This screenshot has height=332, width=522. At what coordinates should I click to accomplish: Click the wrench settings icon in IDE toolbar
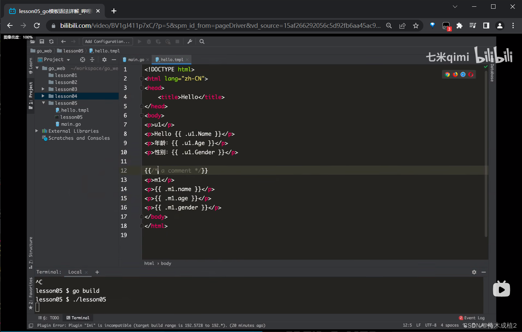tap(190, 41)
